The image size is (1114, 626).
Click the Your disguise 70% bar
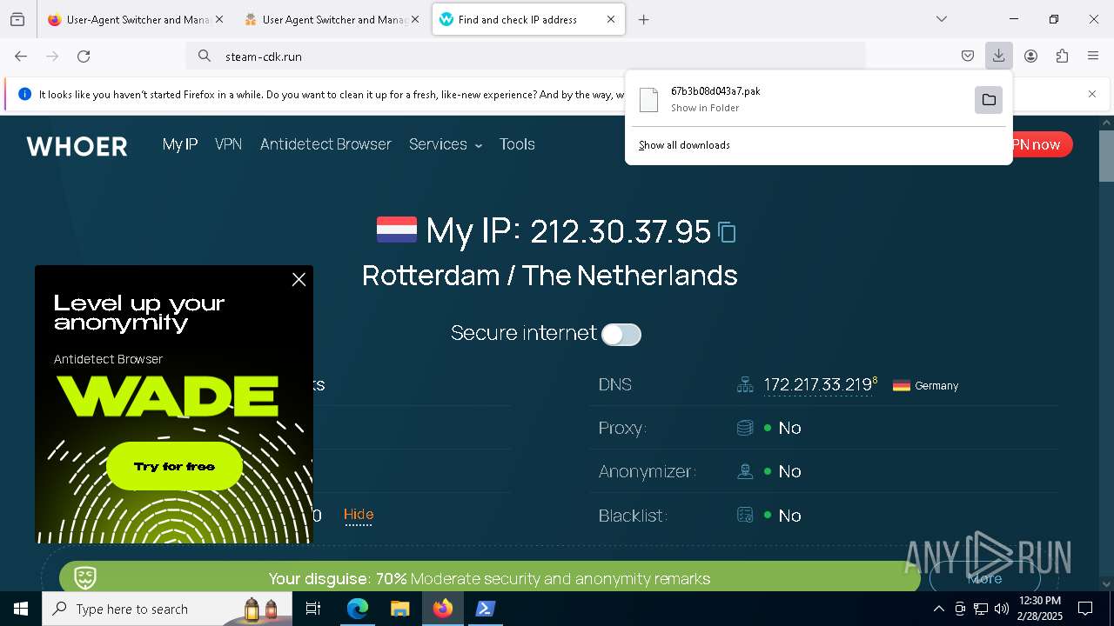coord(489,578)
